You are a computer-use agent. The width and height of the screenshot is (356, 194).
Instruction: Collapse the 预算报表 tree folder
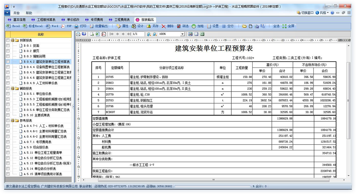click(x=12, y=40)
